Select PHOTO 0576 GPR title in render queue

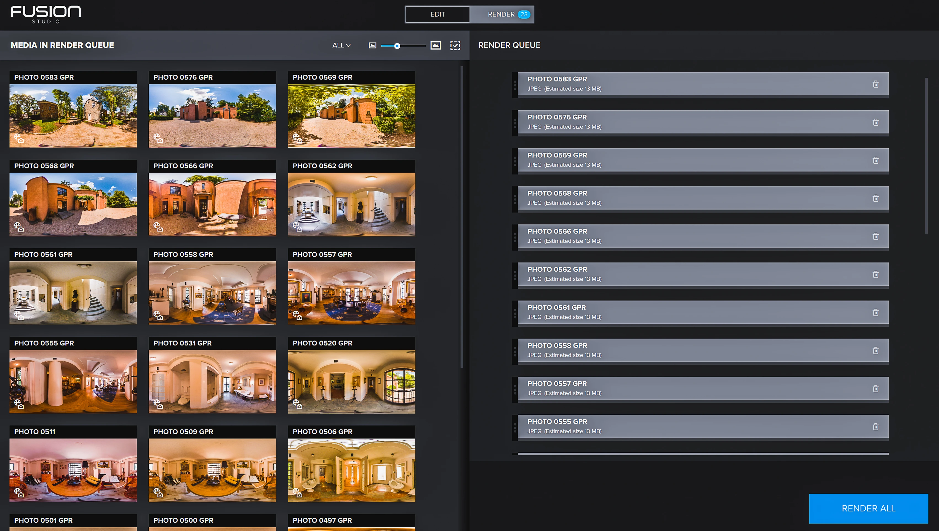point(557,117)
